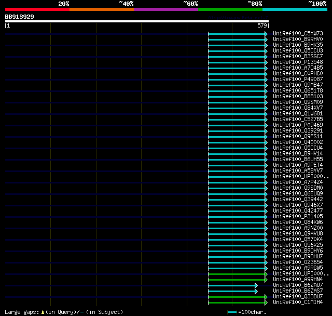
Task: Click the white query sequence bar
Action: (x=137, y=21)
